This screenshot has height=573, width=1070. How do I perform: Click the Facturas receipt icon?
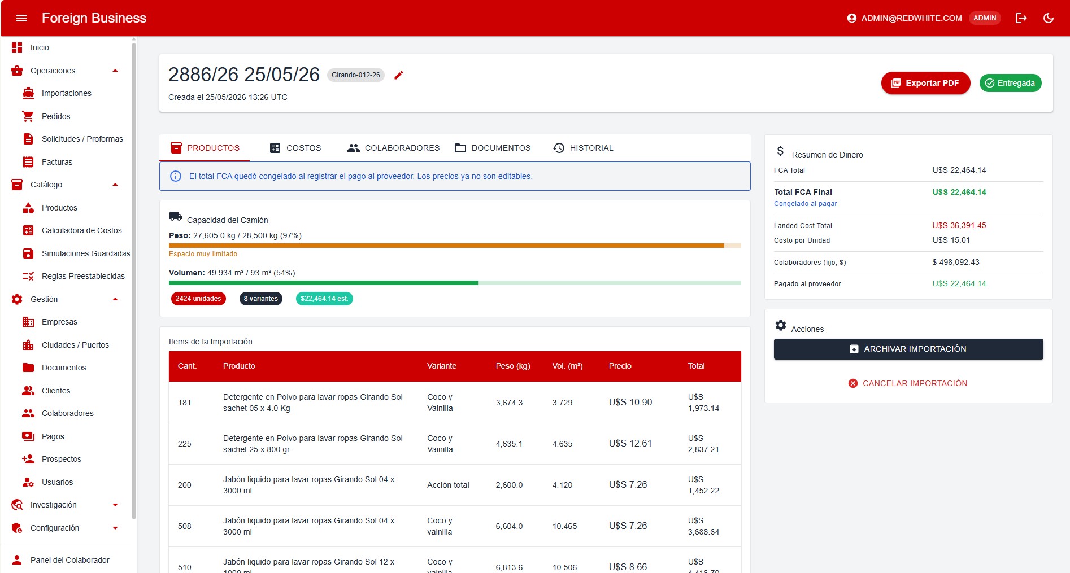28,162
